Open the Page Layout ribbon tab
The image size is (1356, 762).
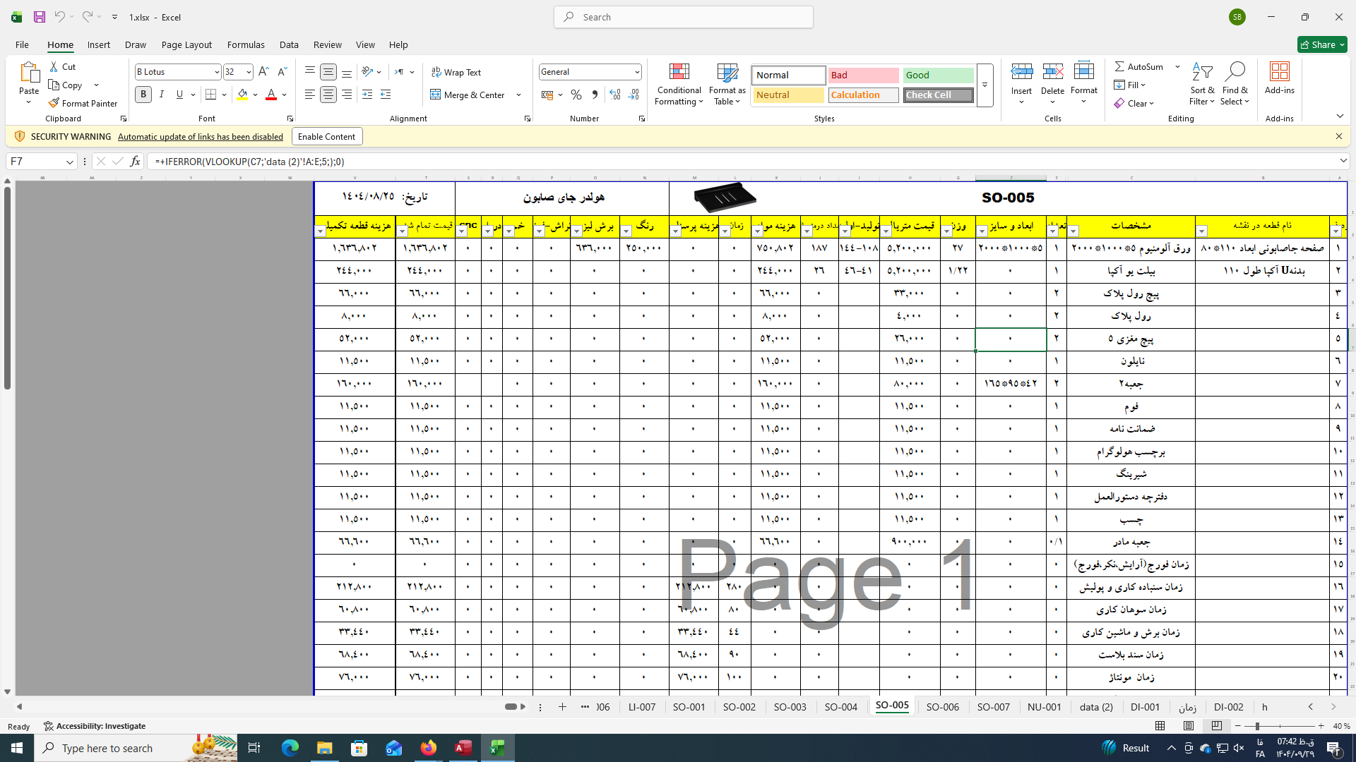click(x=186, y=44)
